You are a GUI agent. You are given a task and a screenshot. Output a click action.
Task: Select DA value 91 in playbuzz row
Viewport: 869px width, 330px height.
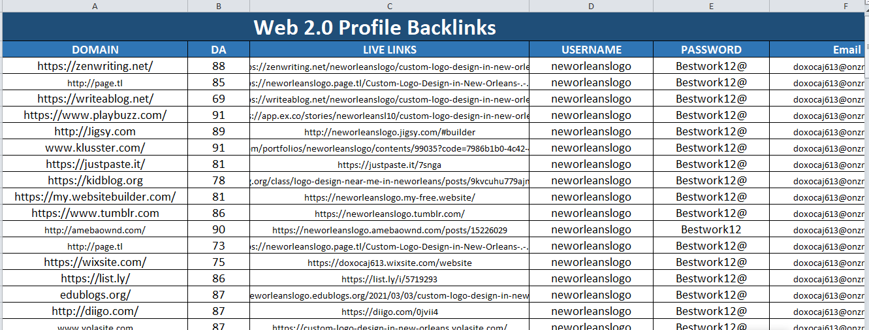point(219,115)
